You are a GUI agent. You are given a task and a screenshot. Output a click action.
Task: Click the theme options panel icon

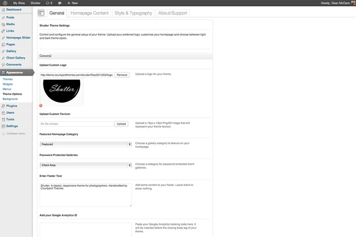coord(41,13)
